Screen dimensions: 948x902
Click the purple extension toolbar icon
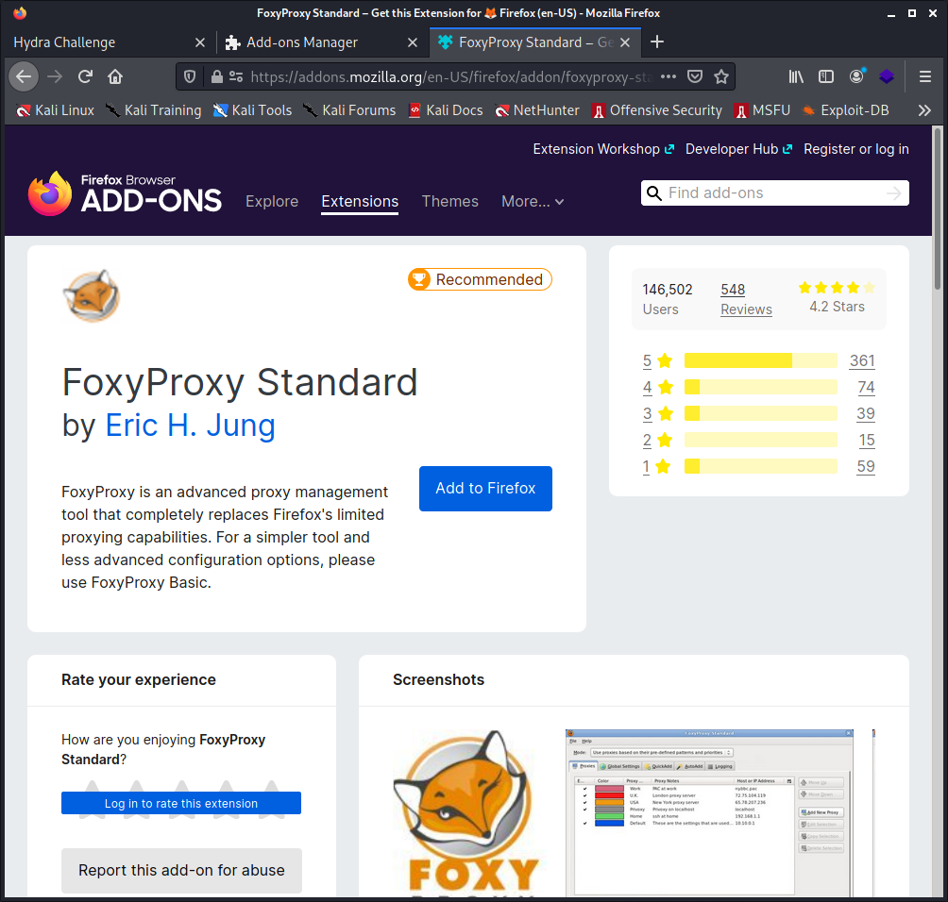click(887, 76)
